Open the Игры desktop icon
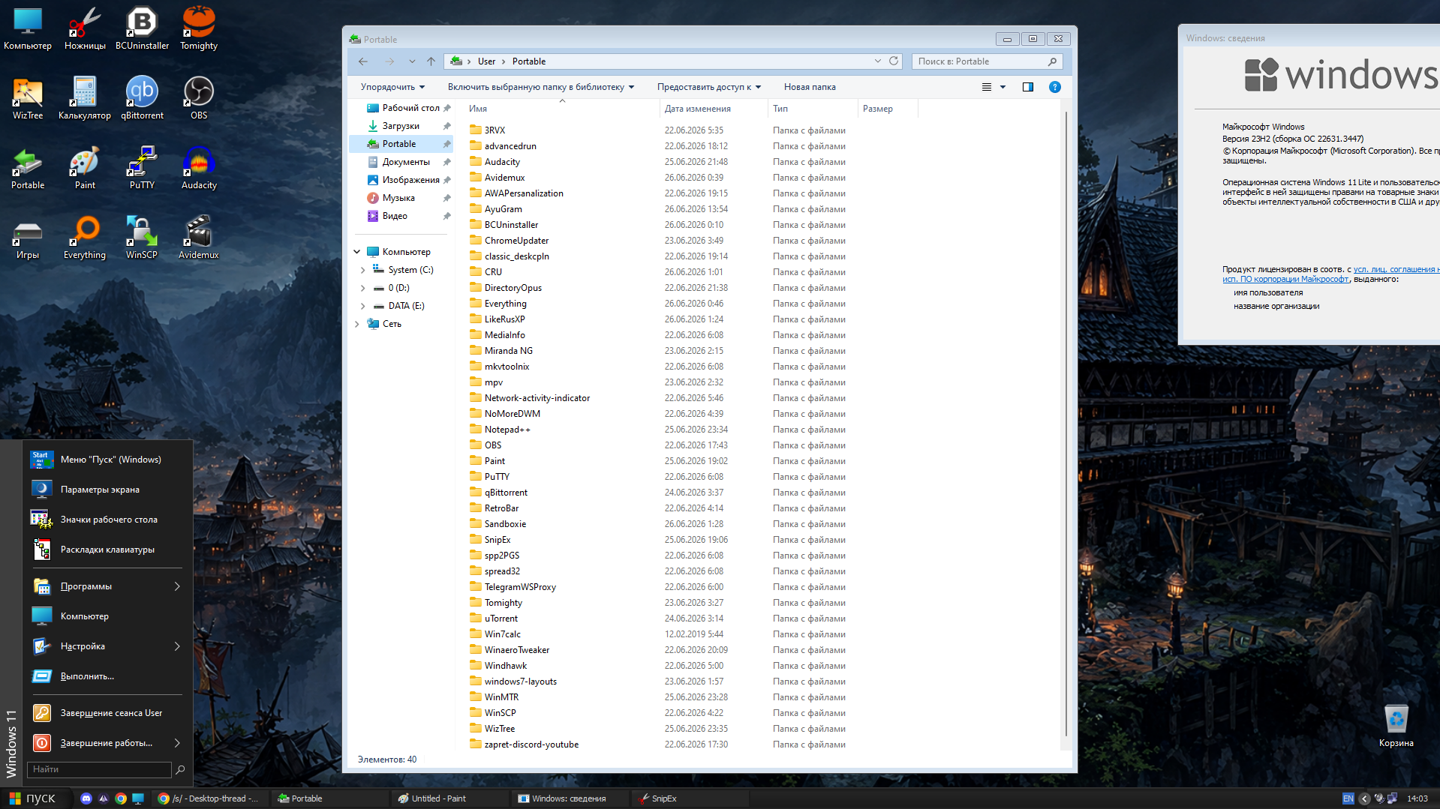1440x809 pixels. pos(28,238)
